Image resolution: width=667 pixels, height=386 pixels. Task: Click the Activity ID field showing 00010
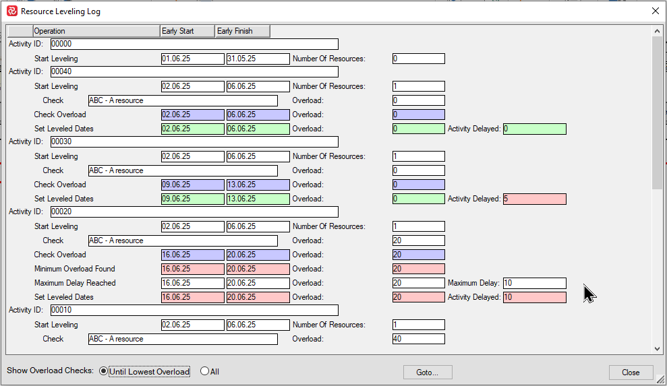click(194, 310)
